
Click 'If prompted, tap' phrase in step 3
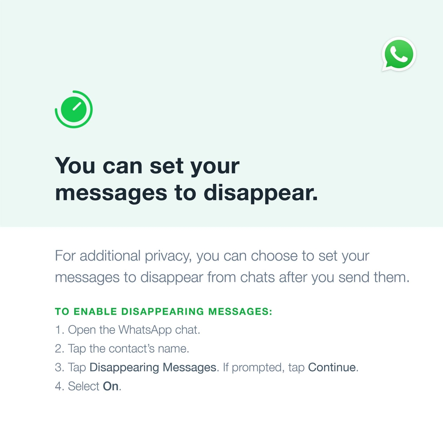[x=264, y=368]
